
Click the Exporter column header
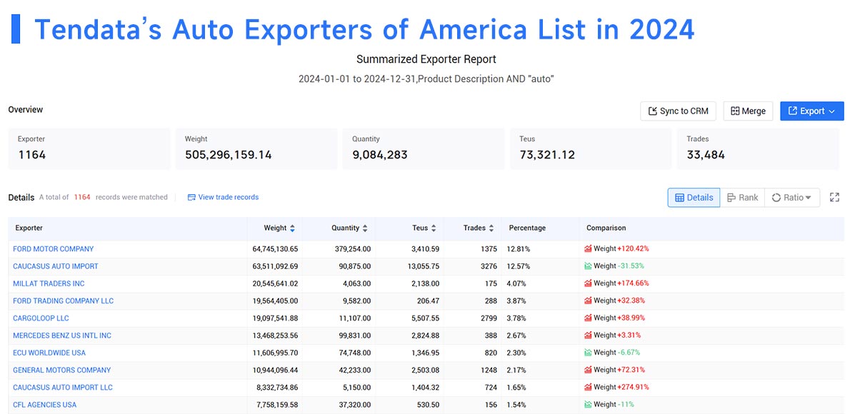[x=29, y=228]
